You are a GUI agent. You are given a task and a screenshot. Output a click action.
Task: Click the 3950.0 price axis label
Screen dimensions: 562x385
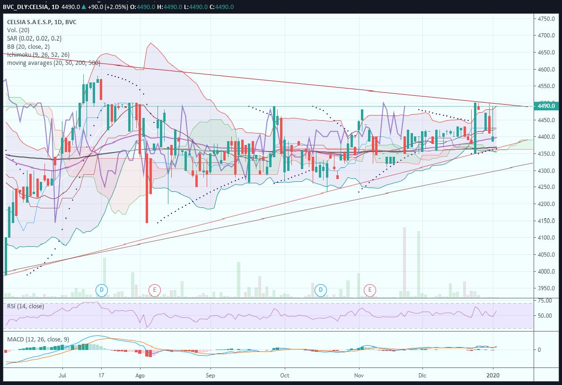tap(546, 288)
